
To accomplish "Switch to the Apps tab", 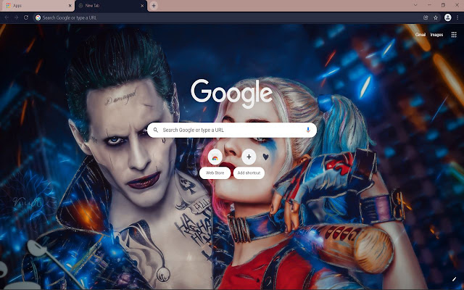I will coord(37,6).
